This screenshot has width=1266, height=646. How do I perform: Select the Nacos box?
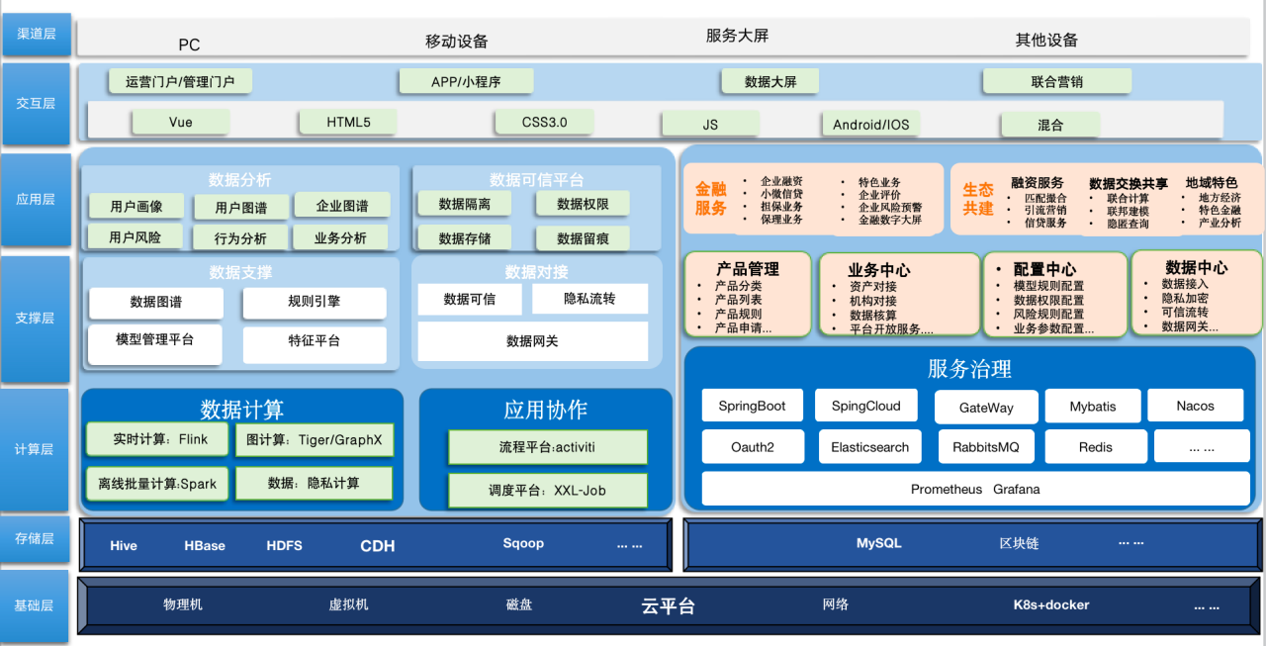tap(1196, 406)
